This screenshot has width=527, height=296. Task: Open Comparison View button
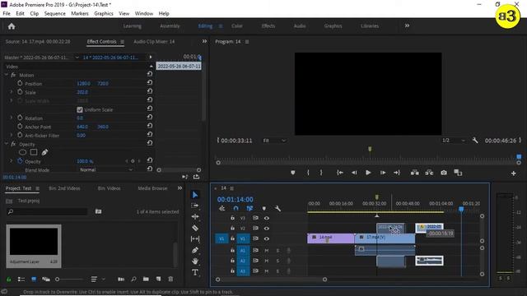(458, 173)
